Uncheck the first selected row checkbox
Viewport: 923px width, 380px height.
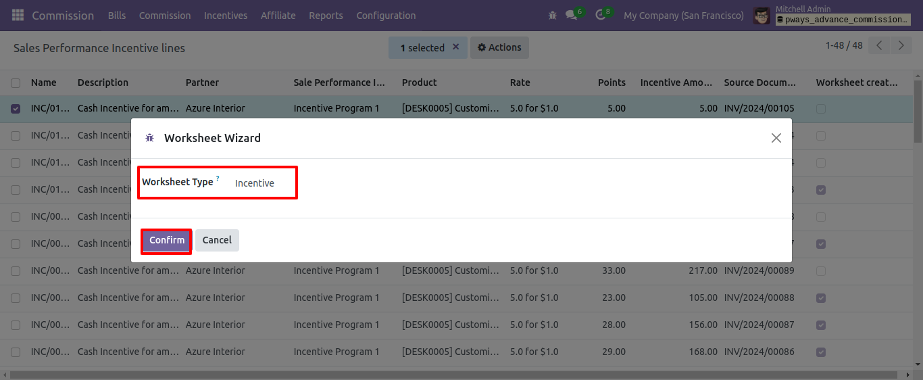[16, 108]
